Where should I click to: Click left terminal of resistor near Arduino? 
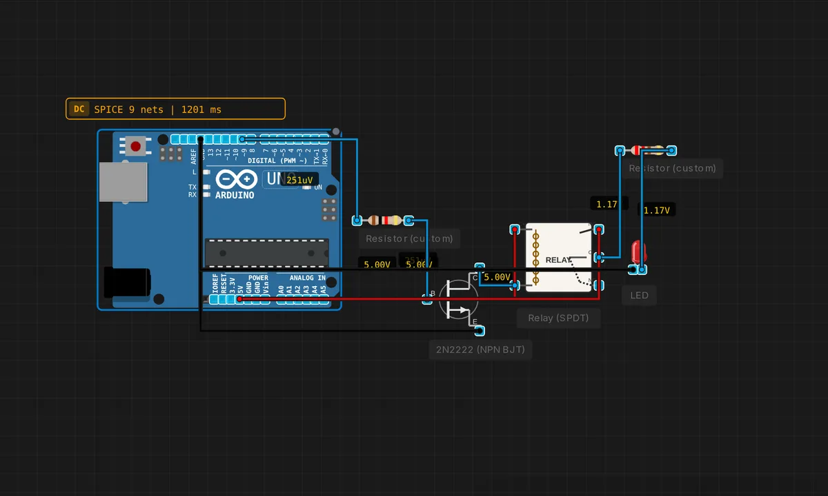coord(357,220)
